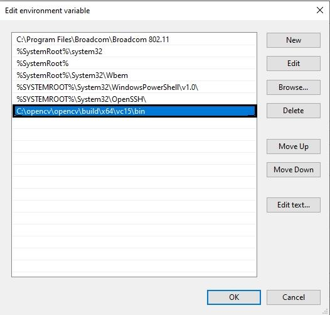330x315 pixels.
Task: Close the dialog with the X icon
Action: pyautogui.click(x=320, y=10)
